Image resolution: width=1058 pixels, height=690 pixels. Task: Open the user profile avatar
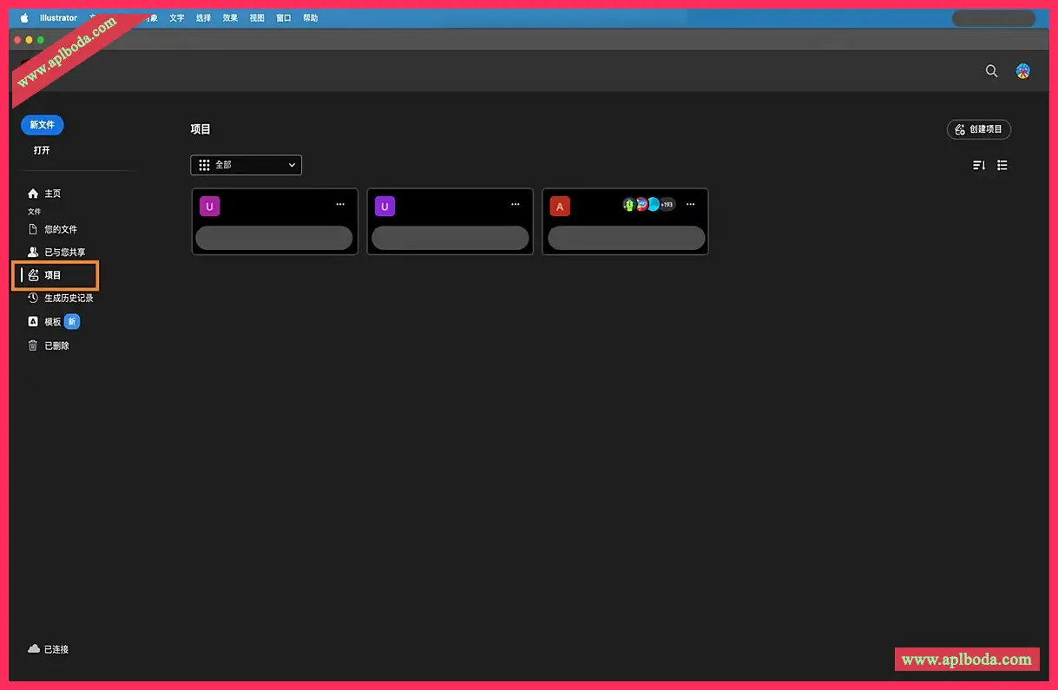tap(1023, 71)
